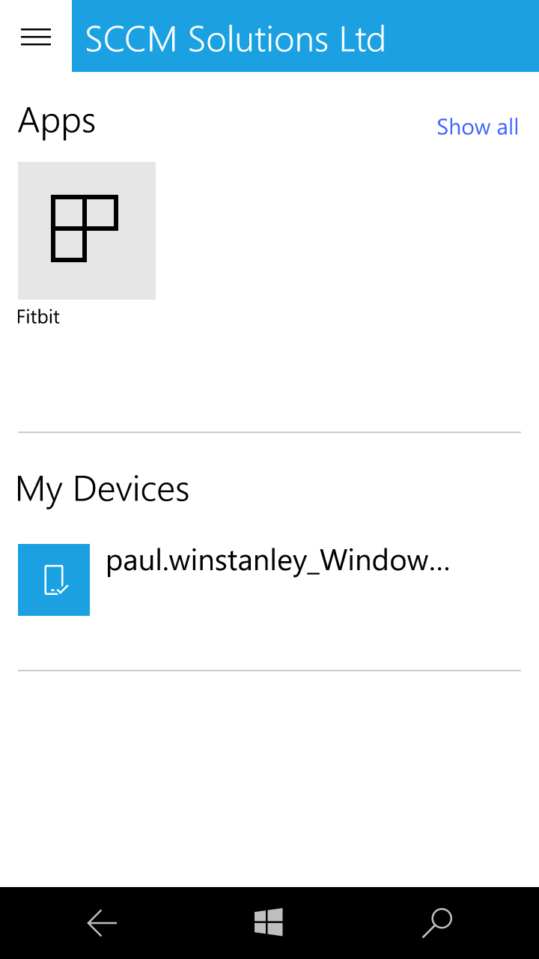
Task: Select the Apps section heading
Action: pos(57,121)
